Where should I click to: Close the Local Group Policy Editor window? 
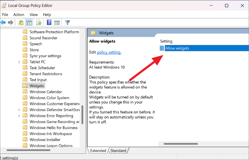pos(242,6)
